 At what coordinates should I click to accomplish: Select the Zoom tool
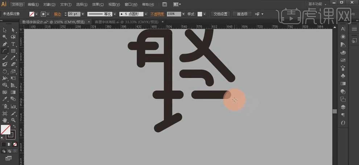13,120
